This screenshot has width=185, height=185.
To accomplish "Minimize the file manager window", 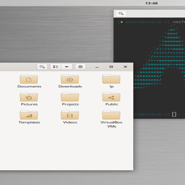I will [x=97, y=67].
